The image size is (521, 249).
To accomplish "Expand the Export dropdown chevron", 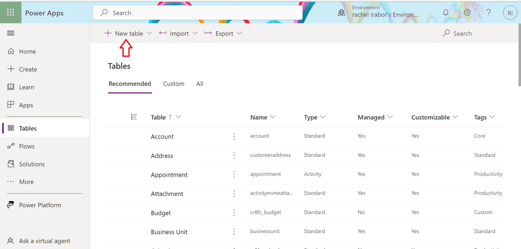I will (239, 33).
